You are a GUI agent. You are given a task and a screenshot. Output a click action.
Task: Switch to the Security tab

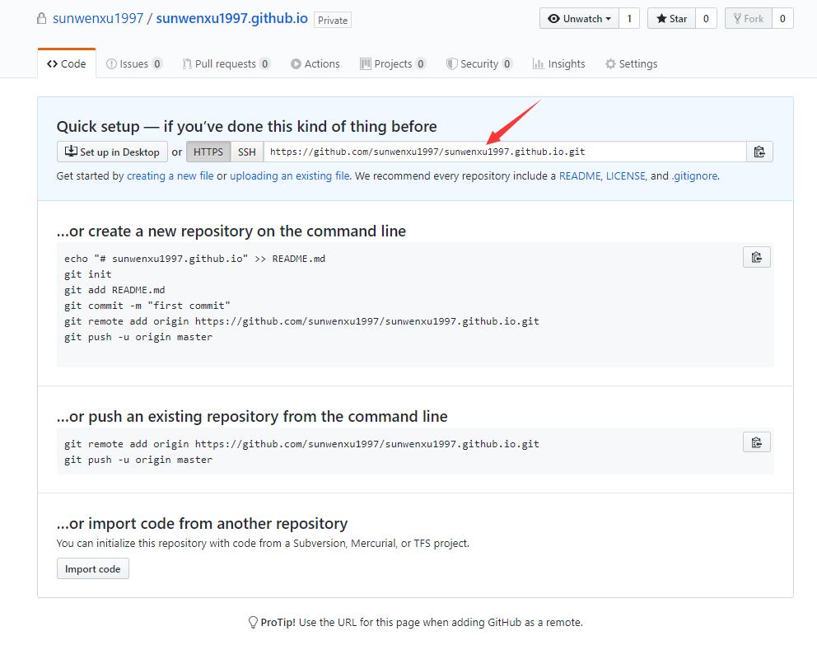(x=479, y=63)
